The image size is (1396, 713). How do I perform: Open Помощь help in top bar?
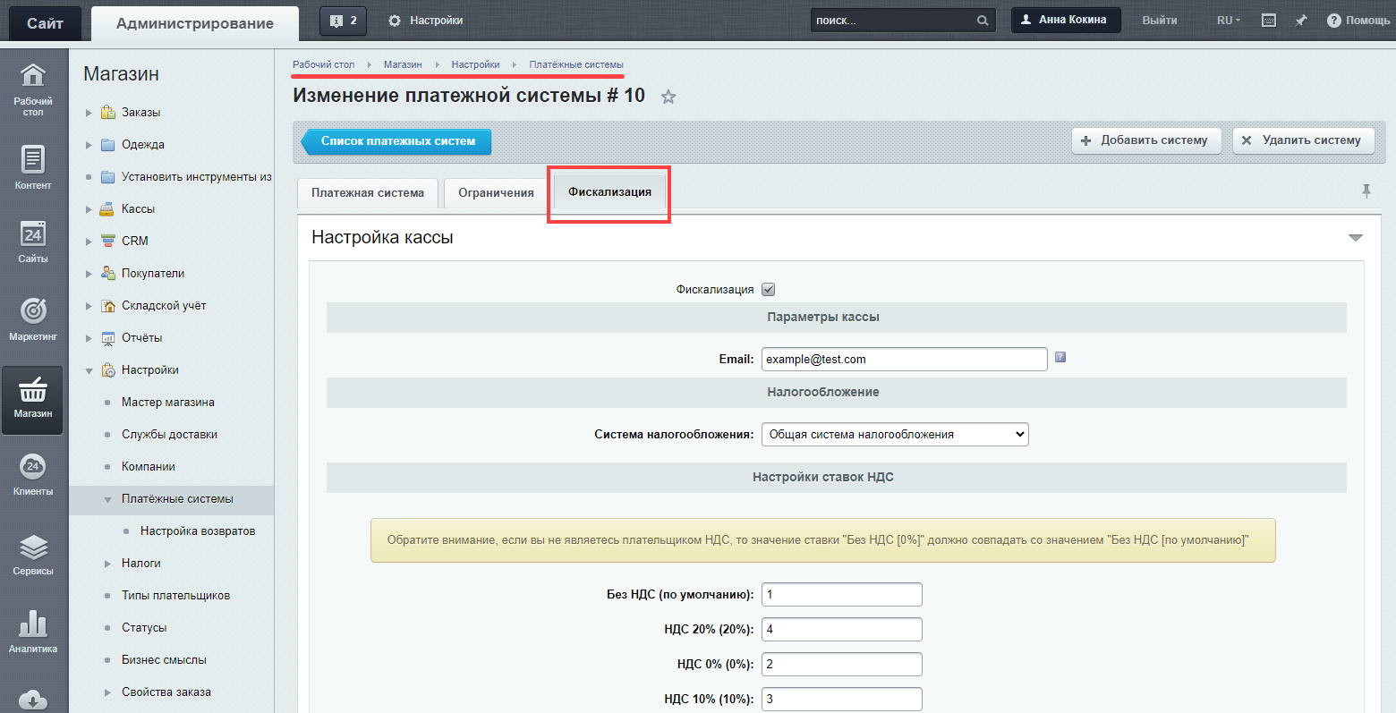(1358, 21)
